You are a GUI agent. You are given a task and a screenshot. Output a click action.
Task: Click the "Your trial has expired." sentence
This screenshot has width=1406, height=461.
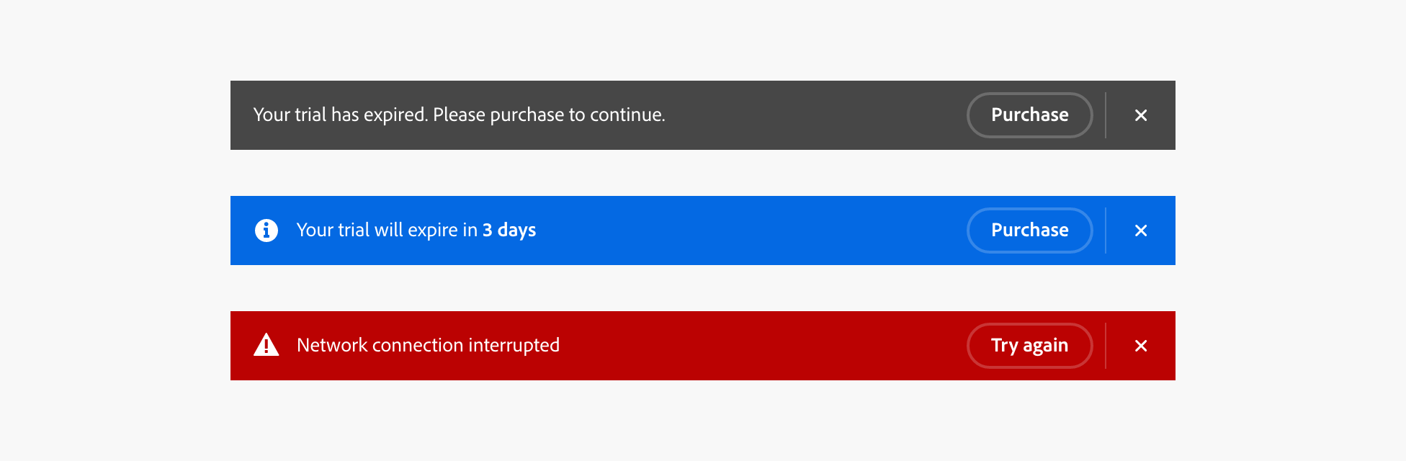pyautogui.click(x=341, y=115)
